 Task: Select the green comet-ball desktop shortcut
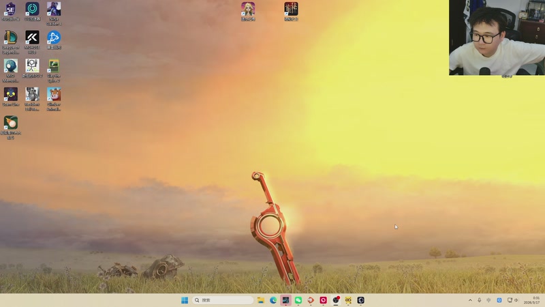coord(11,128)
